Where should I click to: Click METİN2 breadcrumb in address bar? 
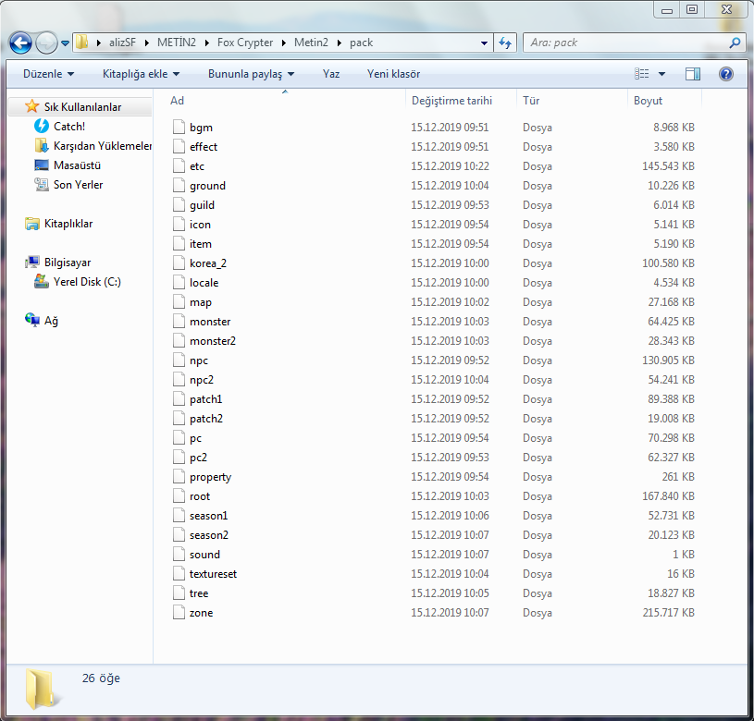[177, 43]
